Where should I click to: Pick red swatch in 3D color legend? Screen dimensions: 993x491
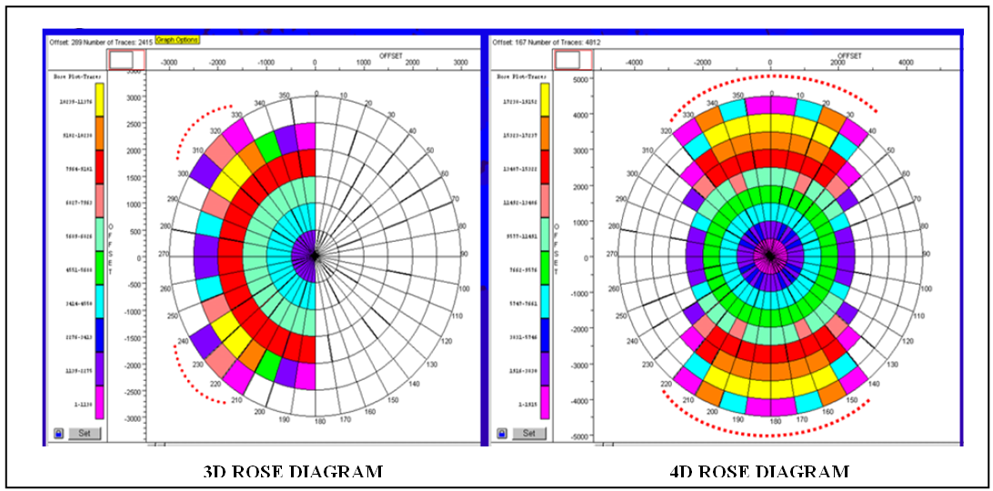pos(101,166)
